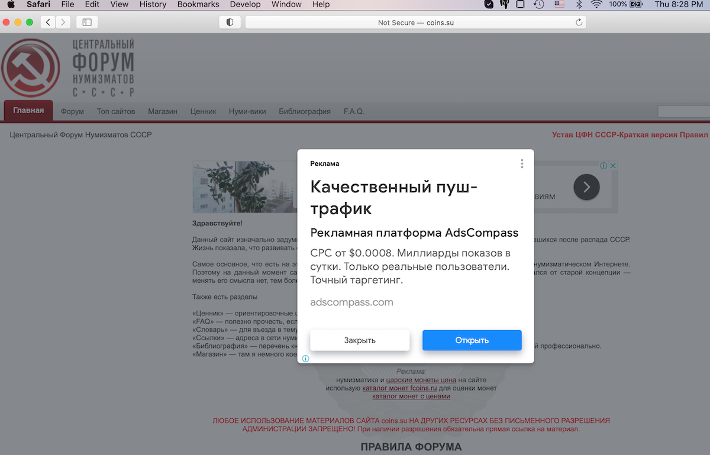Image resolution: width=710 pixels, height=455 pixels.
Task: Click the forum hammer-and-sickle logo
Action: pyautogui.click(x=30, y=68)
